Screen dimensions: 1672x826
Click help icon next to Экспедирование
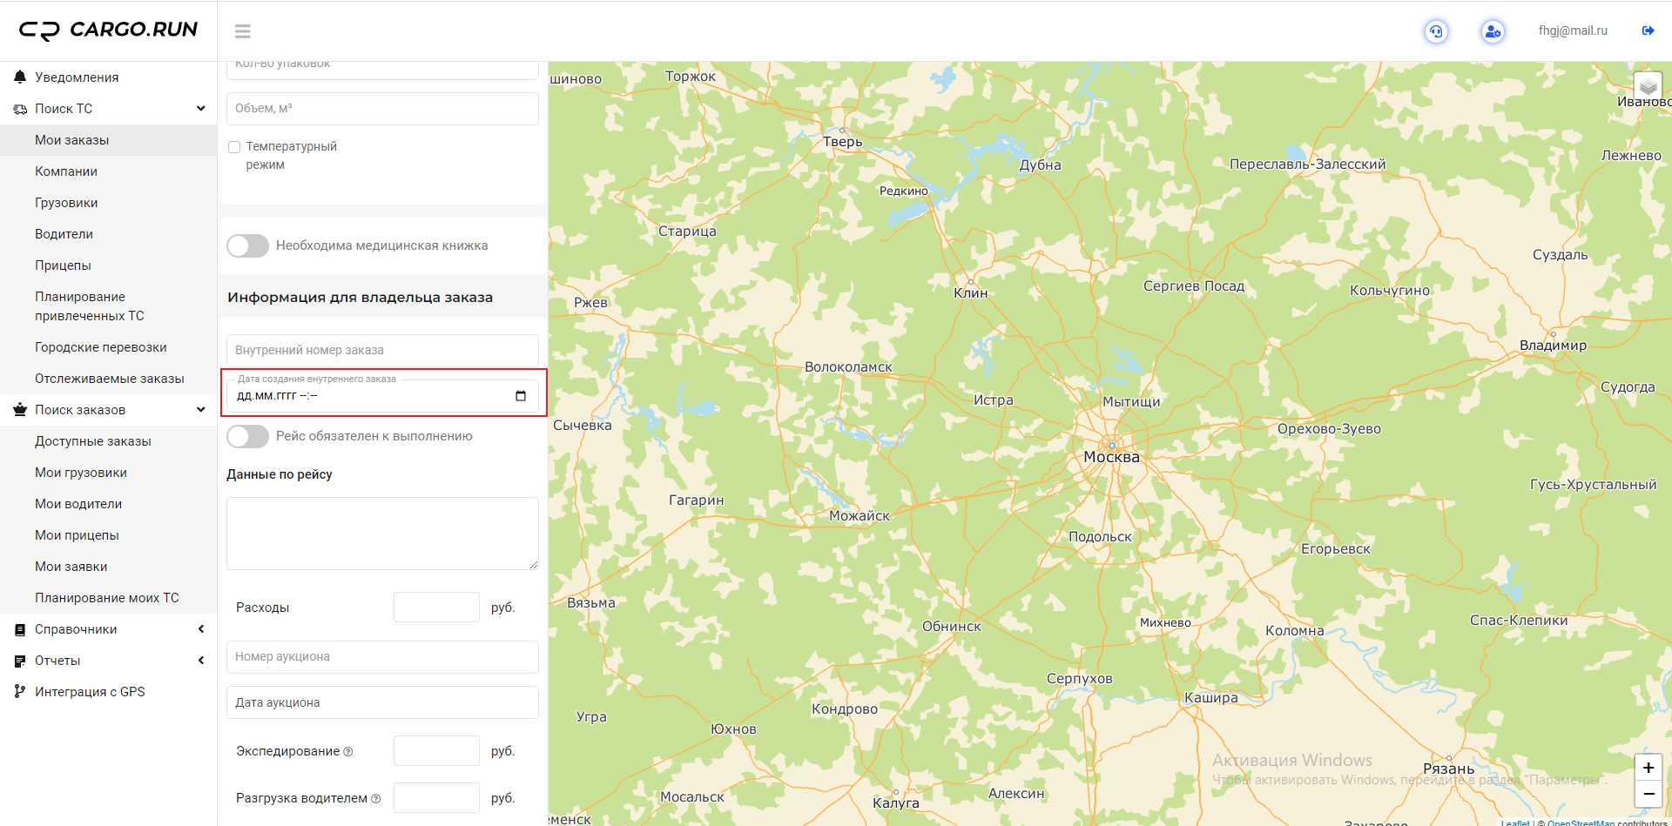pos(348,752)
